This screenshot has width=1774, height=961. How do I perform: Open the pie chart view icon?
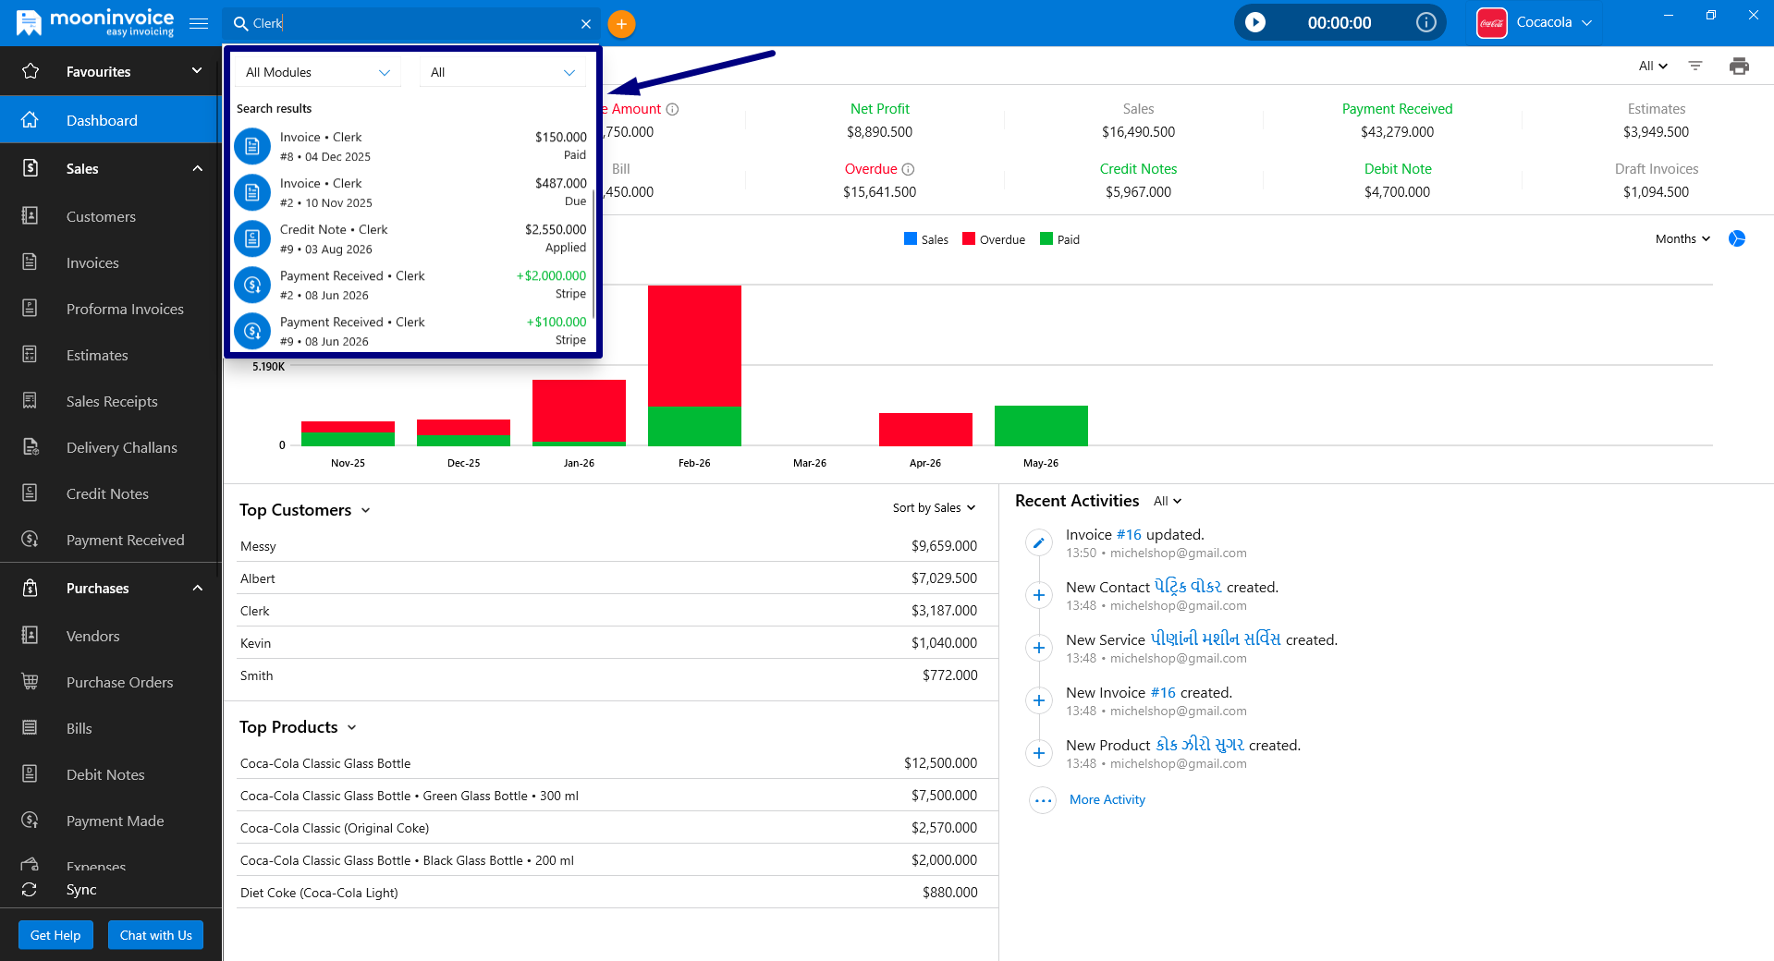pyautogui.click(x=1737, y=238)
